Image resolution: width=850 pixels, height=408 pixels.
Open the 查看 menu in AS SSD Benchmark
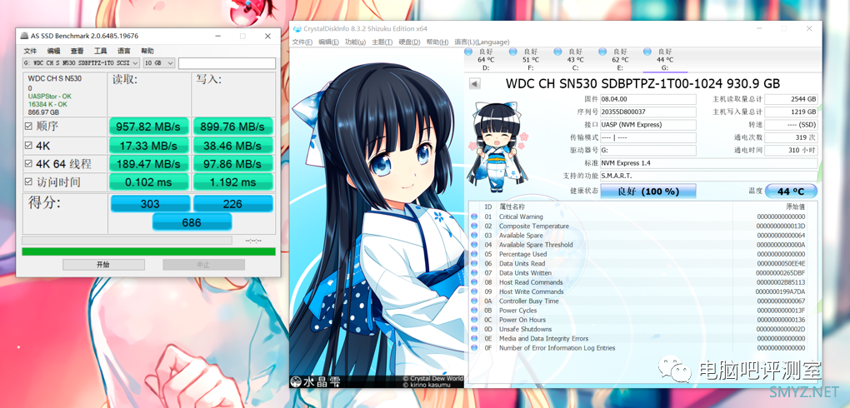tap(77, 51)
